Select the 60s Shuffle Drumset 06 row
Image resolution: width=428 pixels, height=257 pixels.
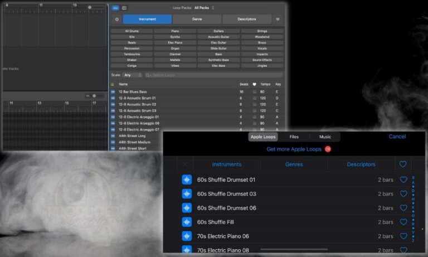tap(294, 208)
